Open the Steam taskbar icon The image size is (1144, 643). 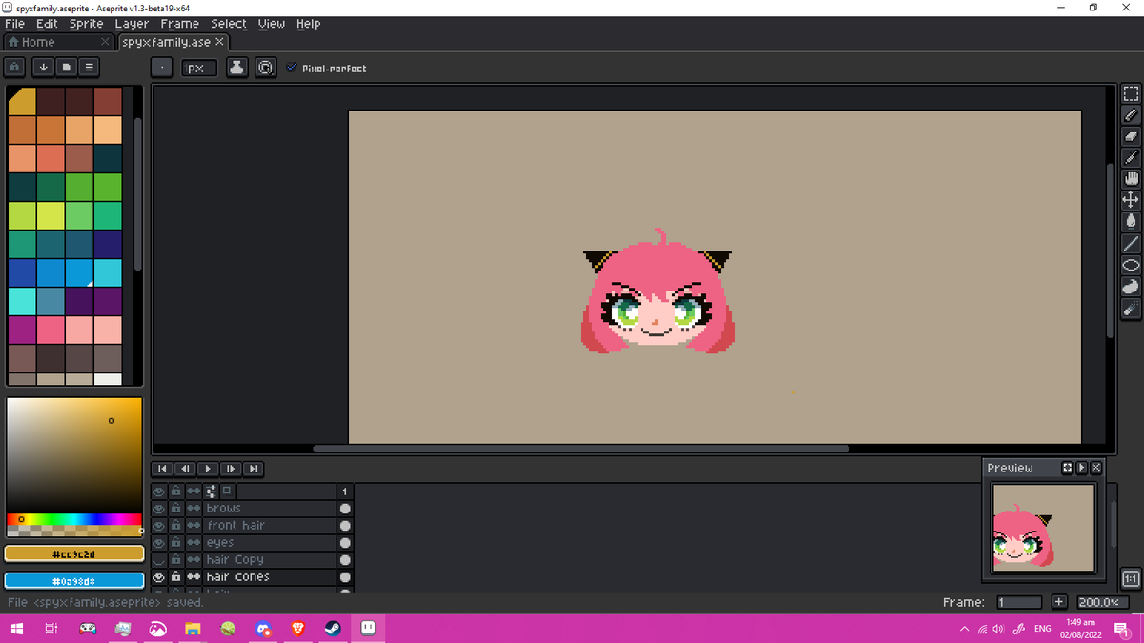[x=333, y=629]
